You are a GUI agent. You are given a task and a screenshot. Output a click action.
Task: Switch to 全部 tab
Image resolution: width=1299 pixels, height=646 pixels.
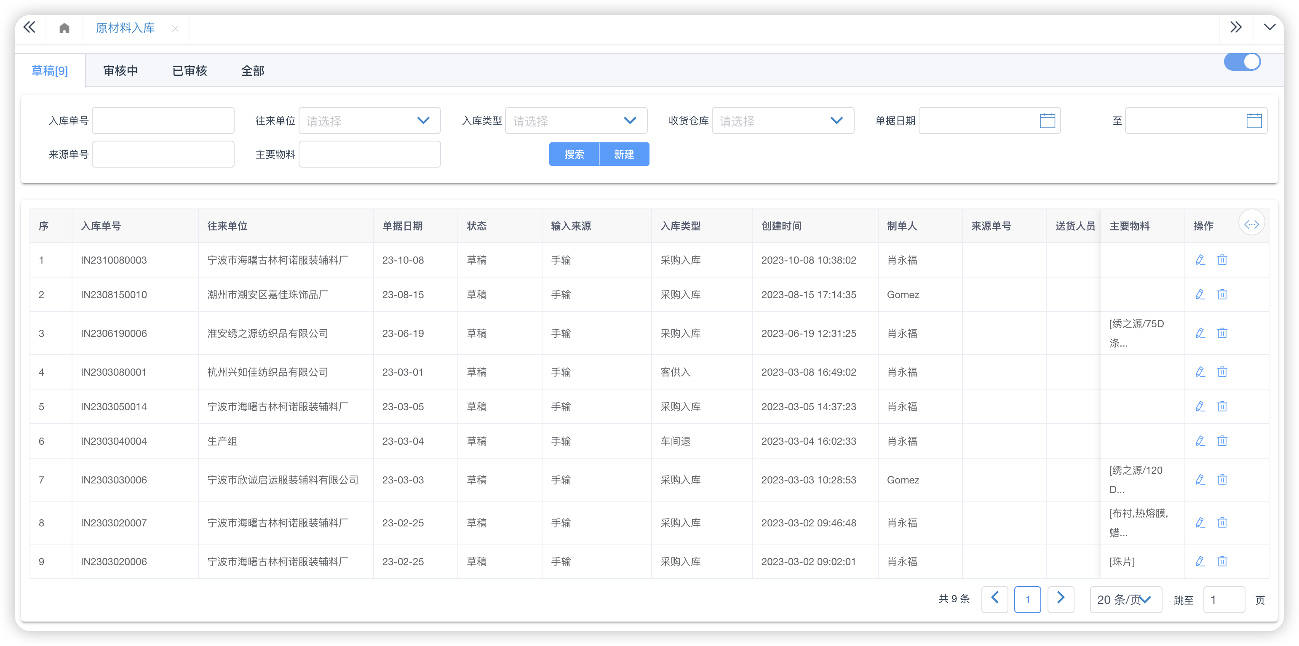pyautogui.click(x=253, y=71)
